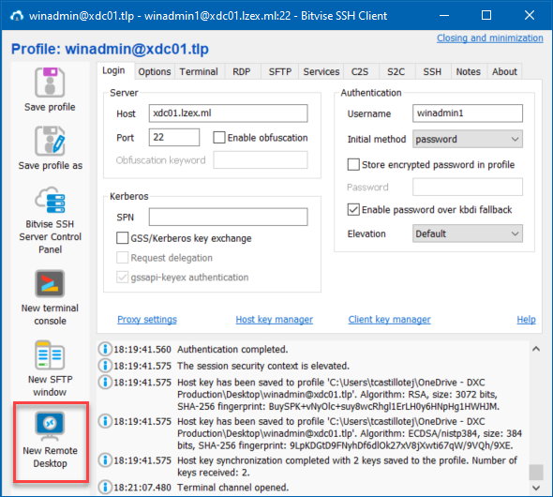
Task: Open the Elevation dropdown
Action: tap(468, 233)
